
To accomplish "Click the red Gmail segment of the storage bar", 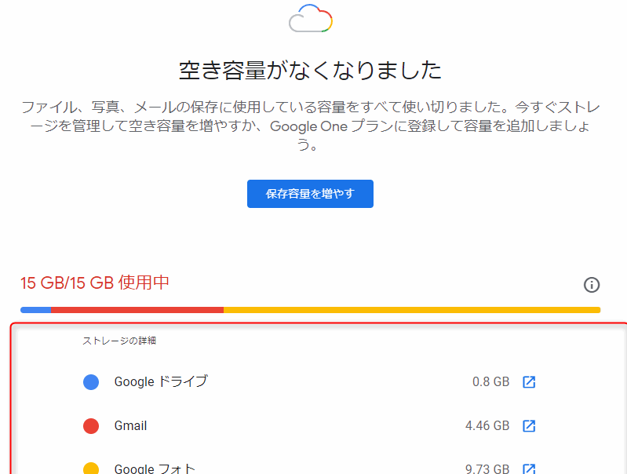I will pos(137,310).
